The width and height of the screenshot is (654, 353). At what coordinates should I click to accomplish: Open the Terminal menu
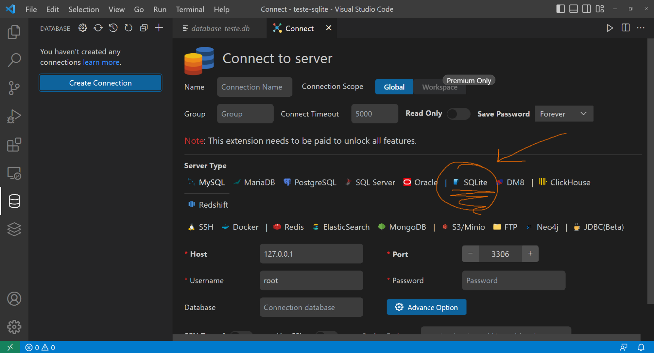pyautogui.click(x=190, y=9)
